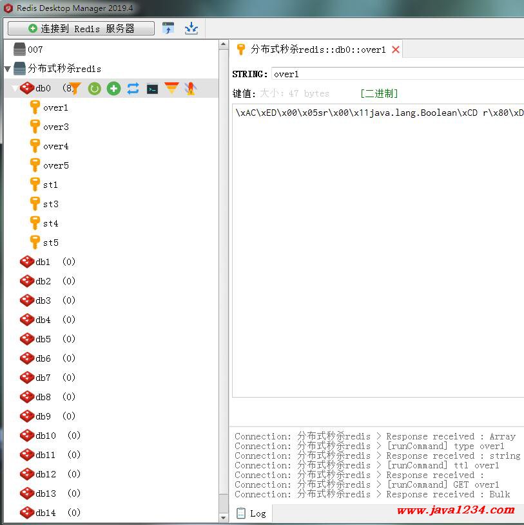
Task: Click the log line '[runCommand] GET over1'
Action: [443, 484]
